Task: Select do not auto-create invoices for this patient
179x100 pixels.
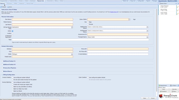Action: (x=13, y=80)
